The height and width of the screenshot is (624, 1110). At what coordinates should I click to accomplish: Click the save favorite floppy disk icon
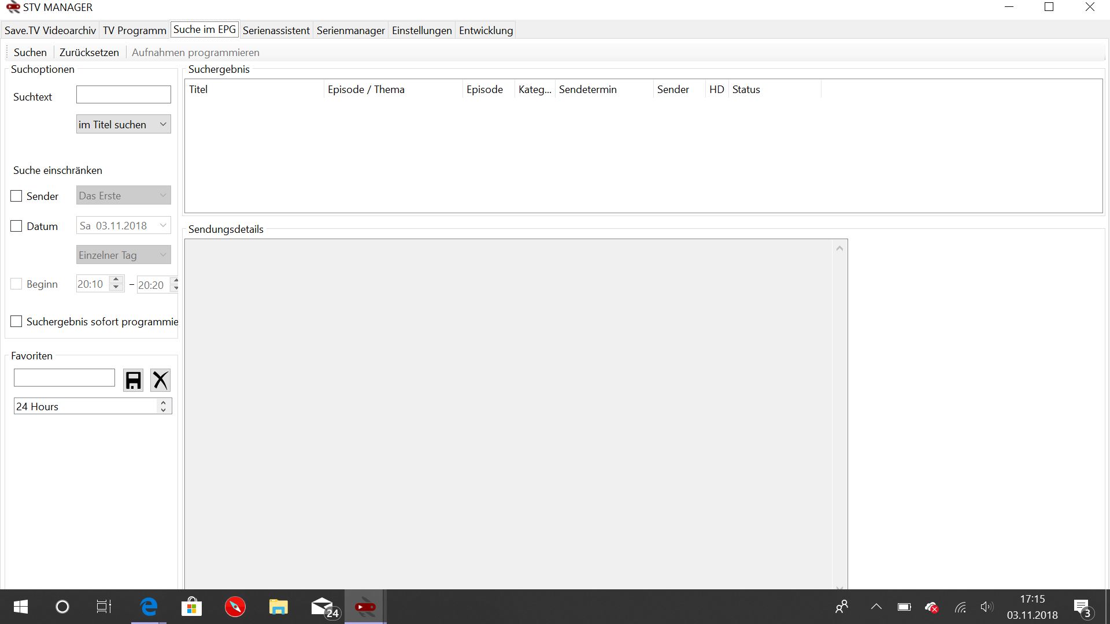133,380
